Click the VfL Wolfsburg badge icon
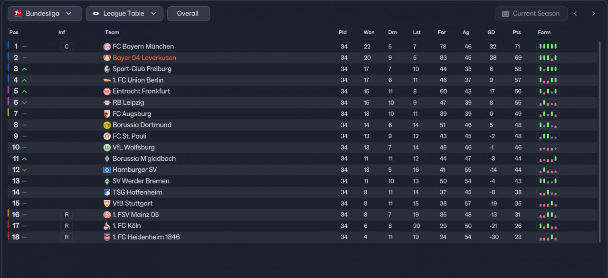 [107, 148]
